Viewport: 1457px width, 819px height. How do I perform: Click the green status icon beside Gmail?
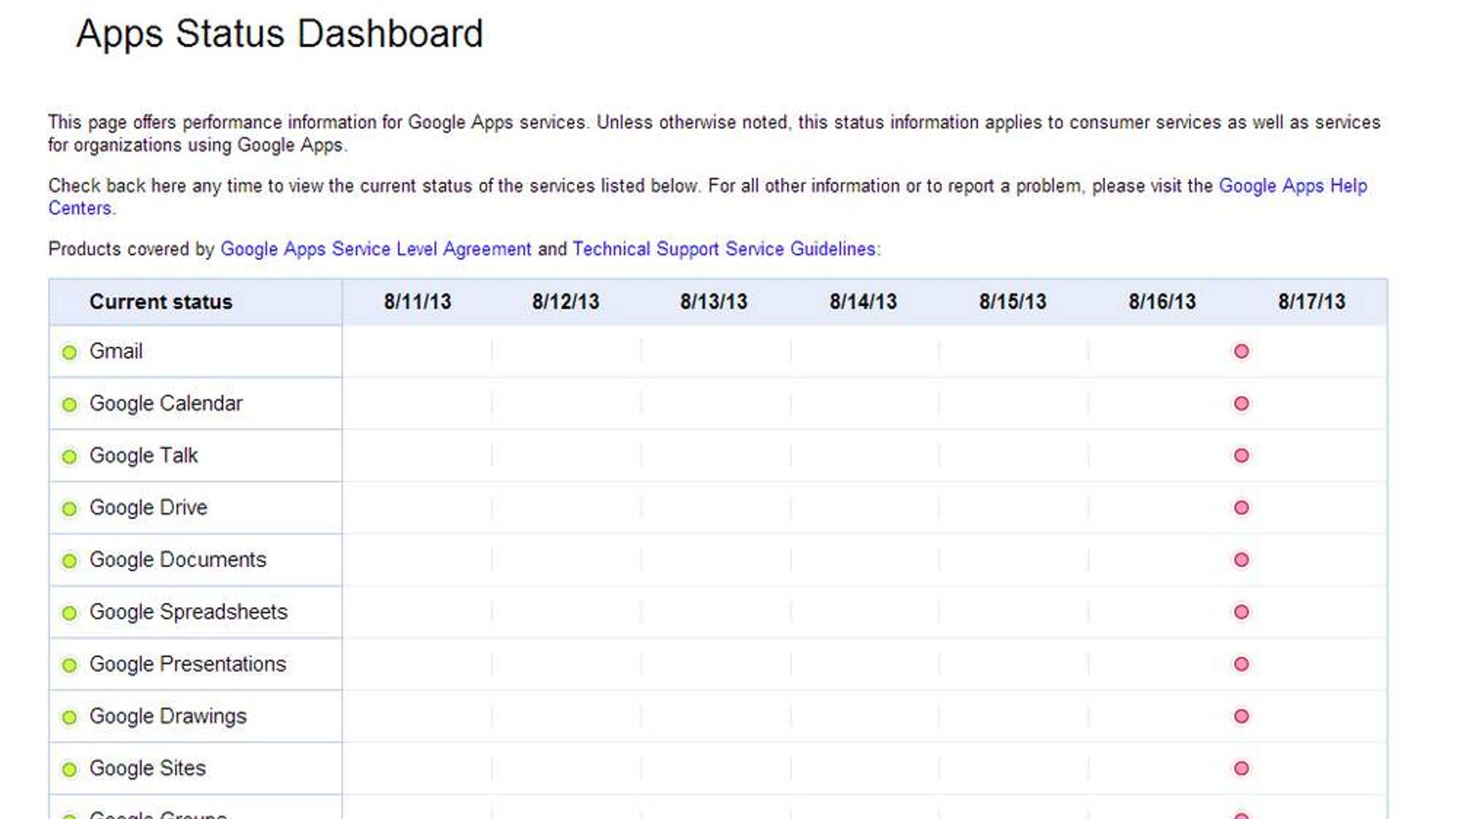(69, 352)
